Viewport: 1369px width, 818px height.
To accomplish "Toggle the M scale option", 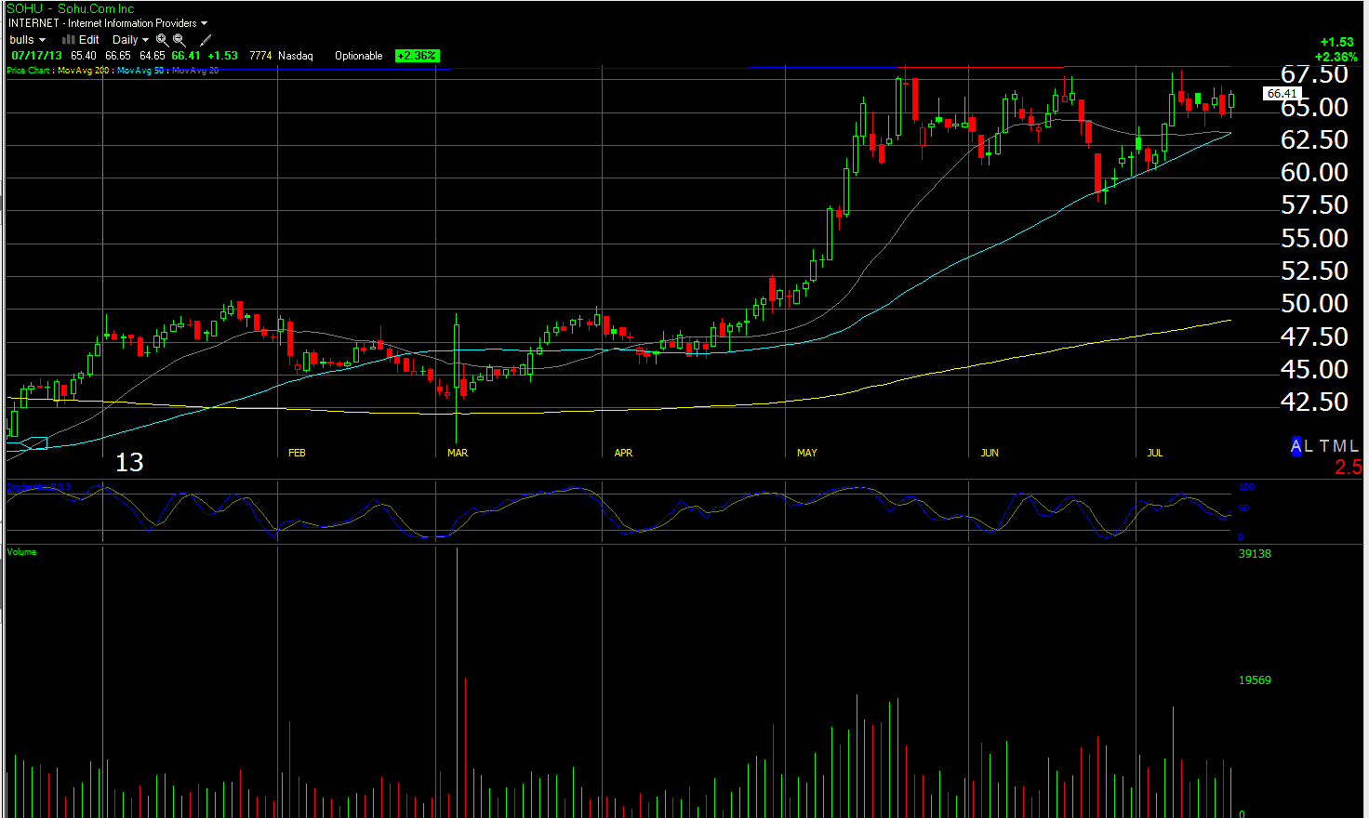I will (1339, 446).
